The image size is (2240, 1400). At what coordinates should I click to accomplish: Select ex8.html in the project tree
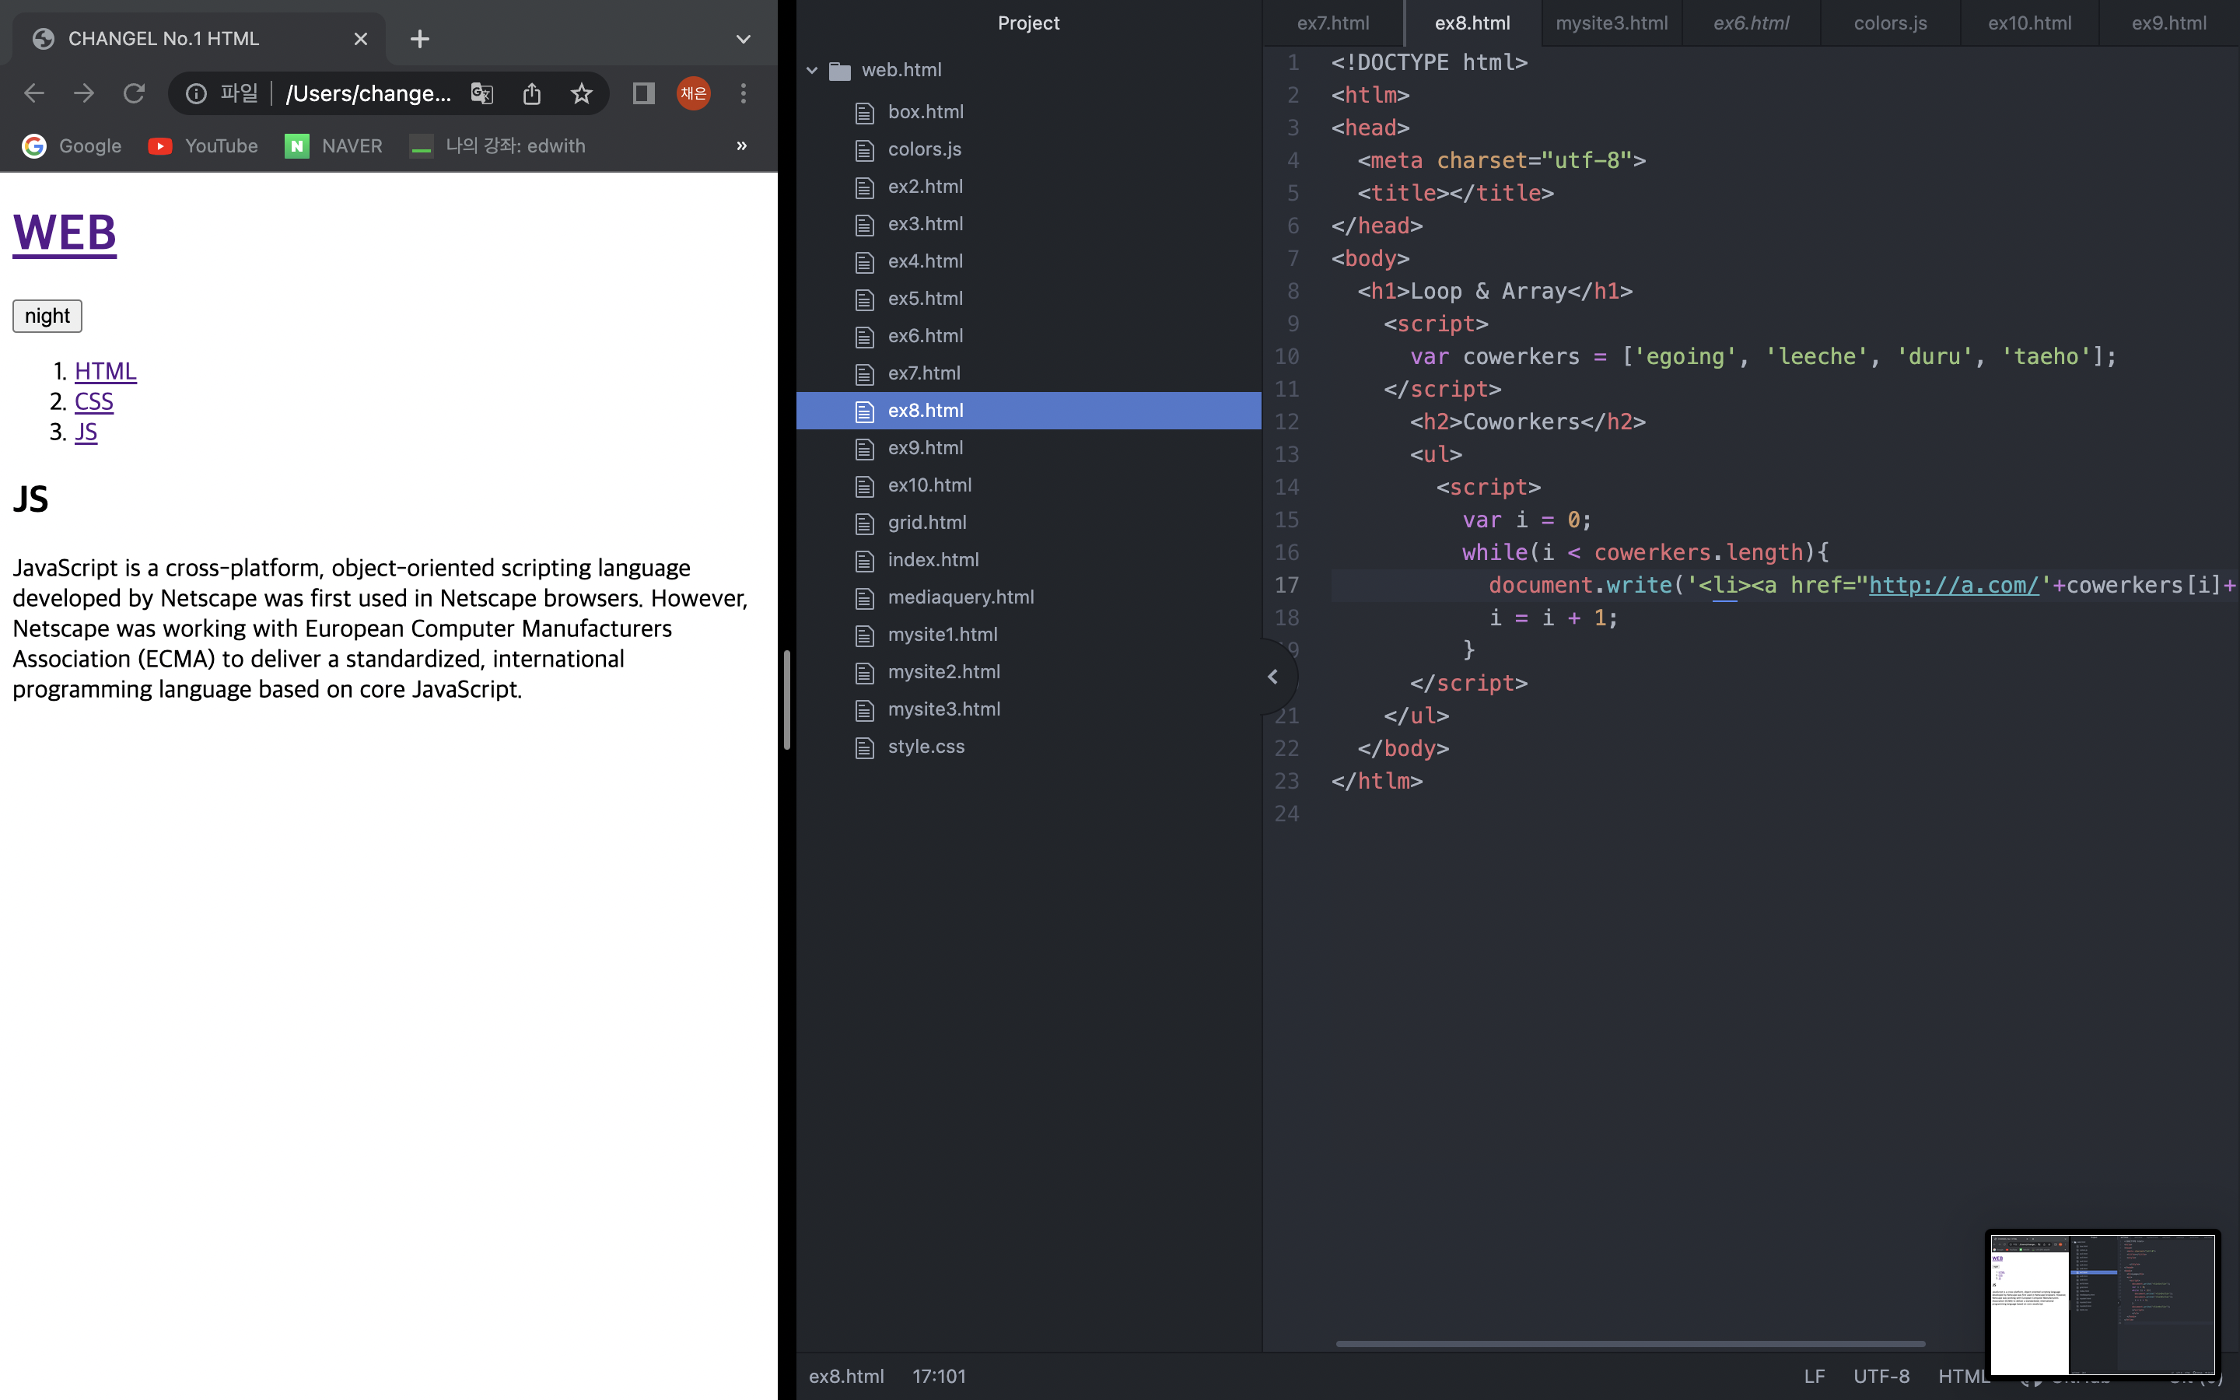coord(1028,410)
